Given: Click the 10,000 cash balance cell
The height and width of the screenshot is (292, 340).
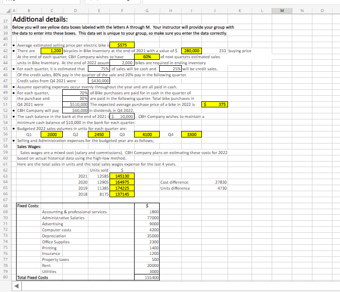Looking at the screenshot, I should 122,116.
